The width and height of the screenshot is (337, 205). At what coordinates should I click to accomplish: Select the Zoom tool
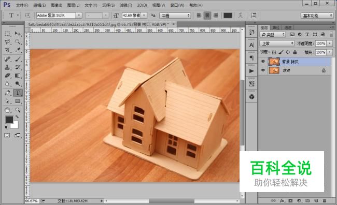point(18,110)
